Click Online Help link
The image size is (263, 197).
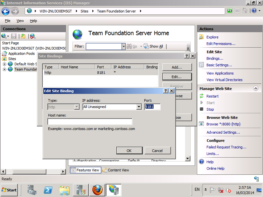215,168
